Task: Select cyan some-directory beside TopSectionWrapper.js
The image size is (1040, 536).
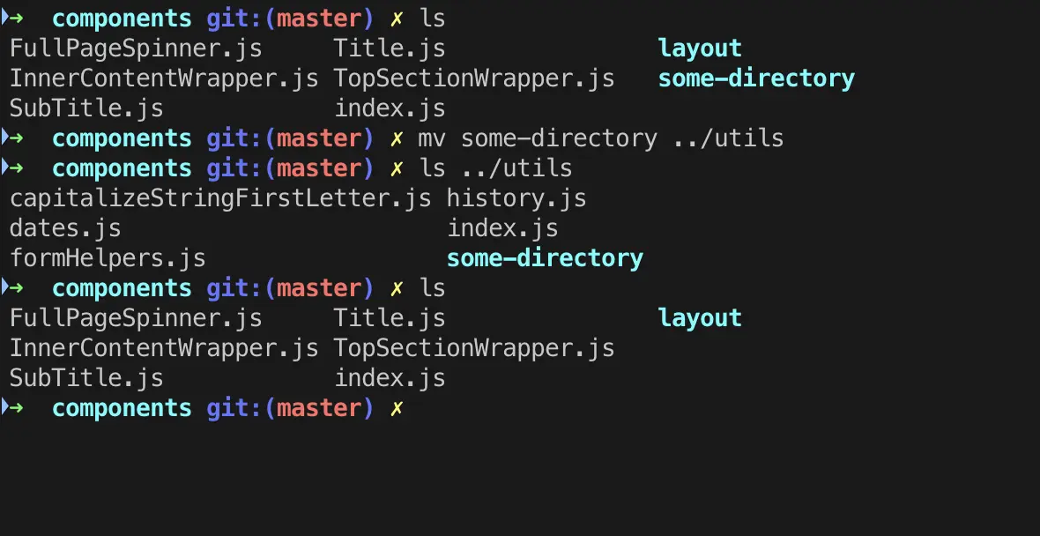Action: [756, 79]
